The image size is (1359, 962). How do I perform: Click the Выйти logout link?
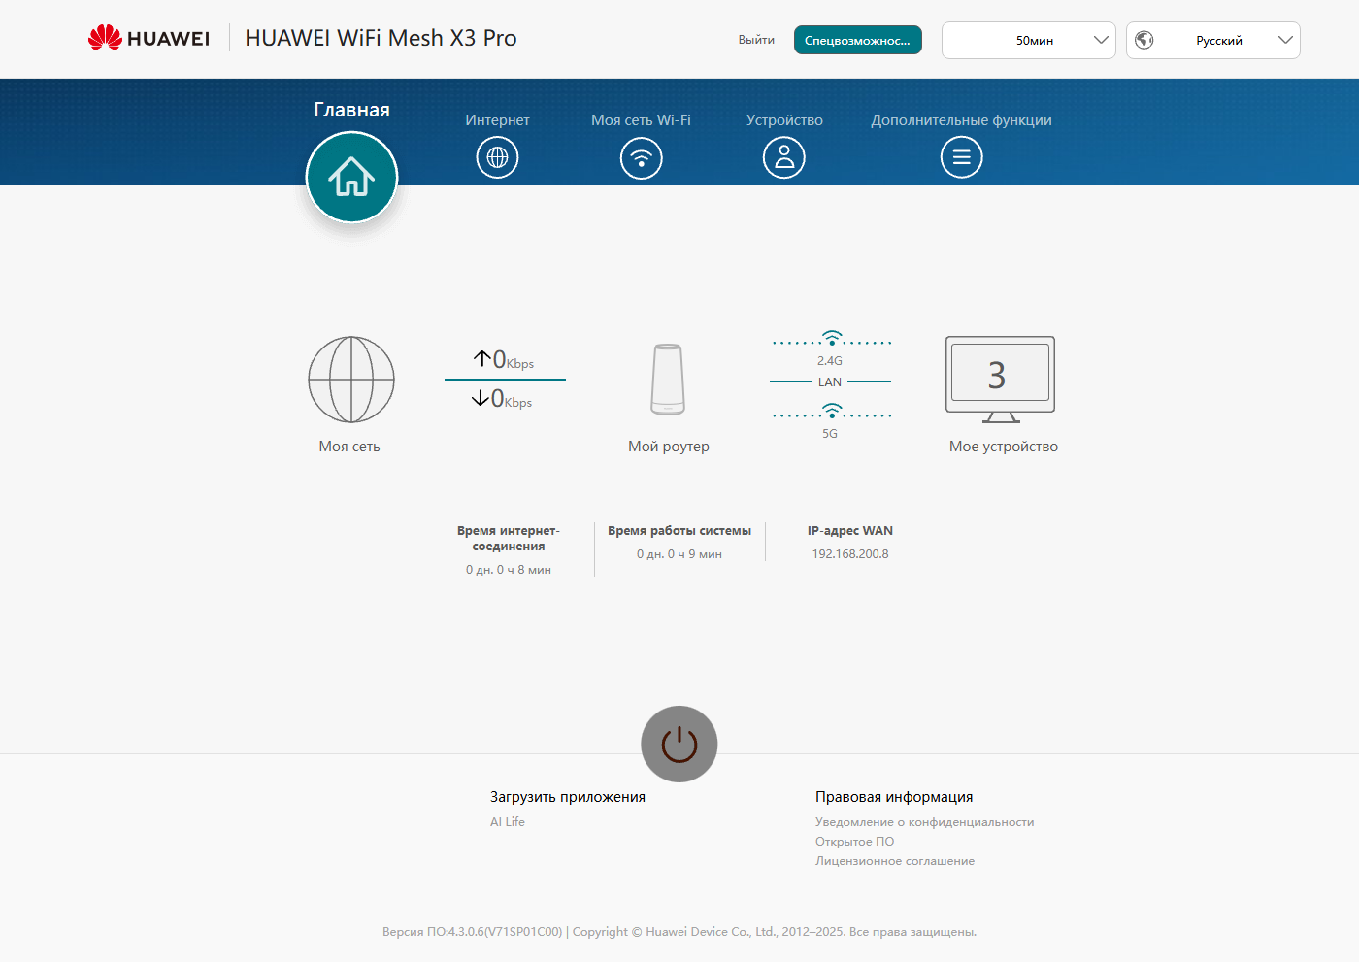(x=756, y=40)
